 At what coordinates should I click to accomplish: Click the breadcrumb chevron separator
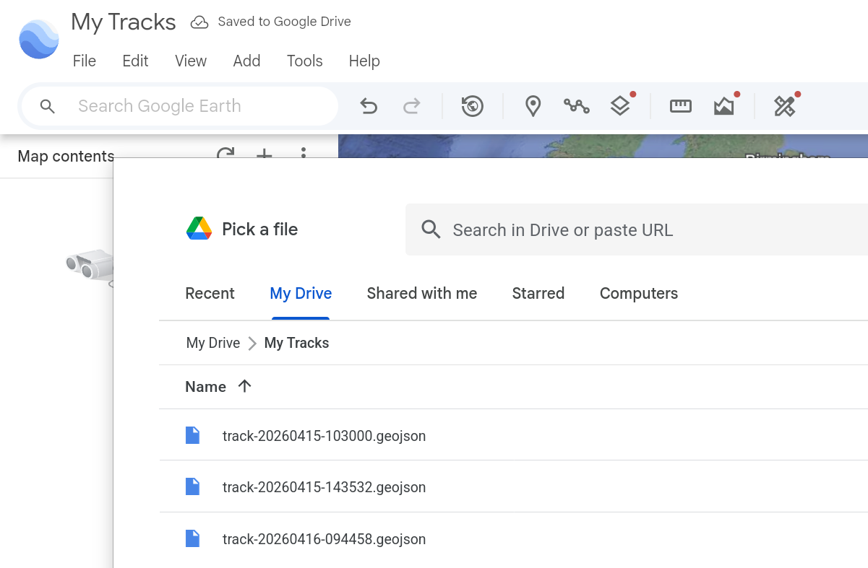tap(252, 344)
